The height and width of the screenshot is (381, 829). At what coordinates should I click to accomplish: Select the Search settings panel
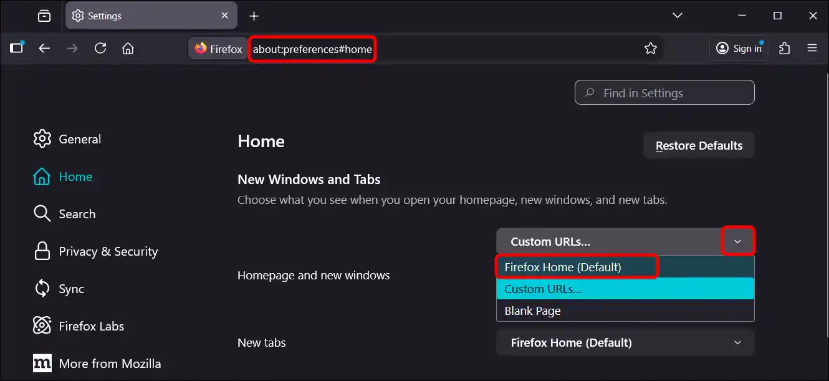77,213
